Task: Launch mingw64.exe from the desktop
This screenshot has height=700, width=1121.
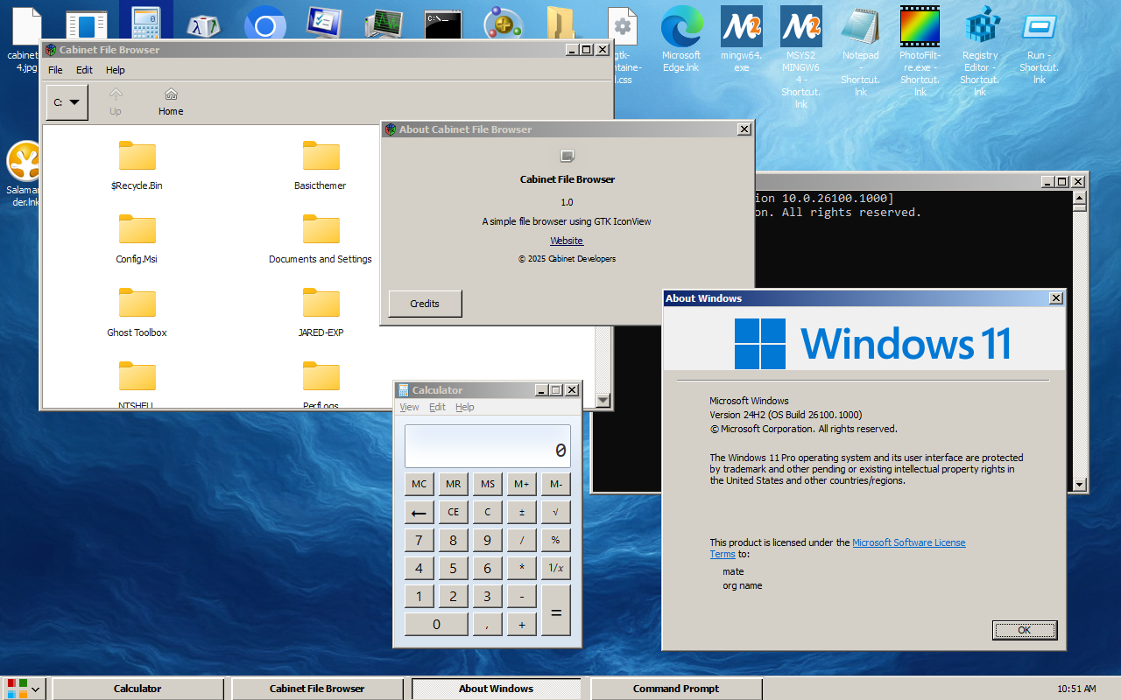Action: (x=741, y=26)
